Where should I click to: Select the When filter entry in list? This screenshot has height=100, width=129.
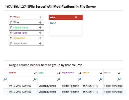point(27,17)
